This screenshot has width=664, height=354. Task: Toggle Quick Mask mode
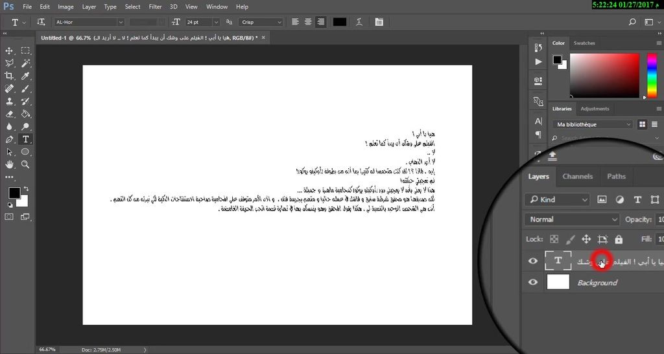pos(9,217)
